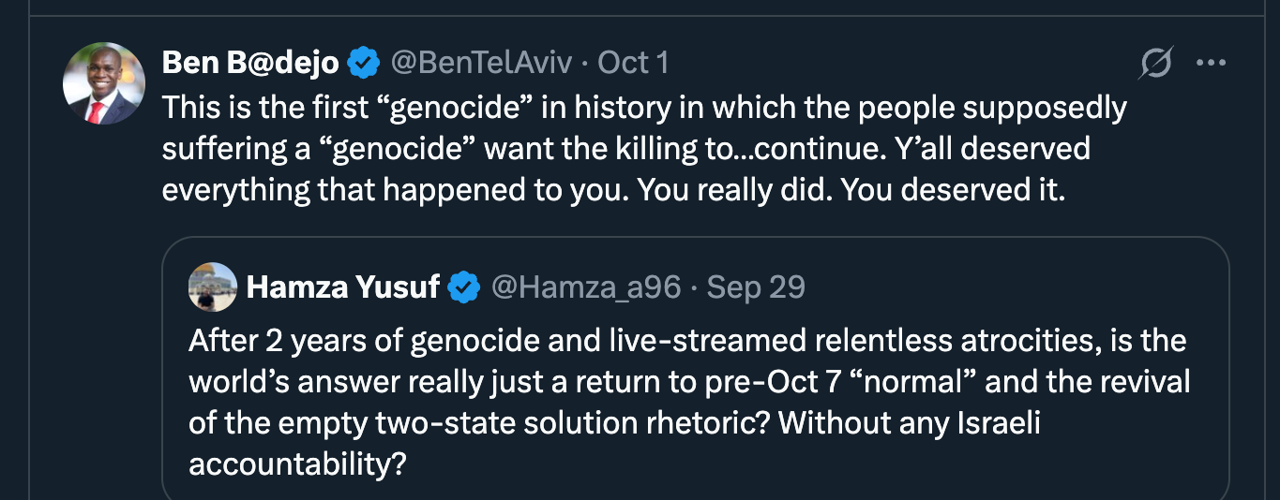Viewport: 1280px width, 500px height.
Task: Click the line starting "After 2 years of genocide"
Action: tap(686, 341)
